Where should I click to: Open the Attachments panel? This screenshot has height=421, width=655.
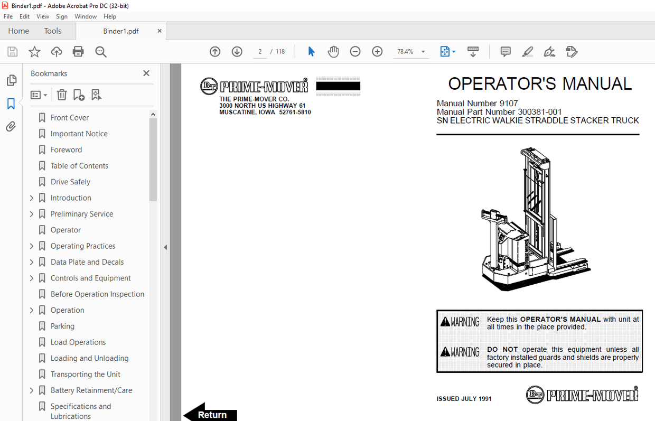click(x=11, y=126)
